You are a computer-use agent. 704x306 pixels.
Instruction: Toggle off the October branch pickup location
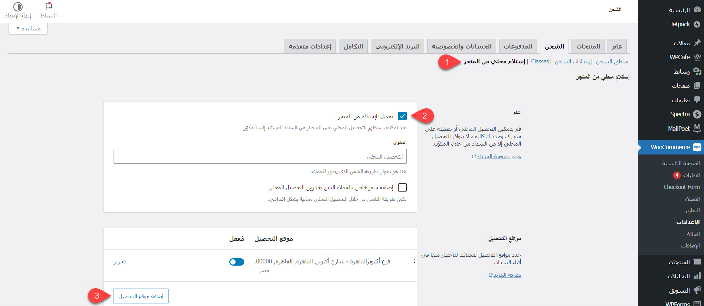tap(236, 262)
